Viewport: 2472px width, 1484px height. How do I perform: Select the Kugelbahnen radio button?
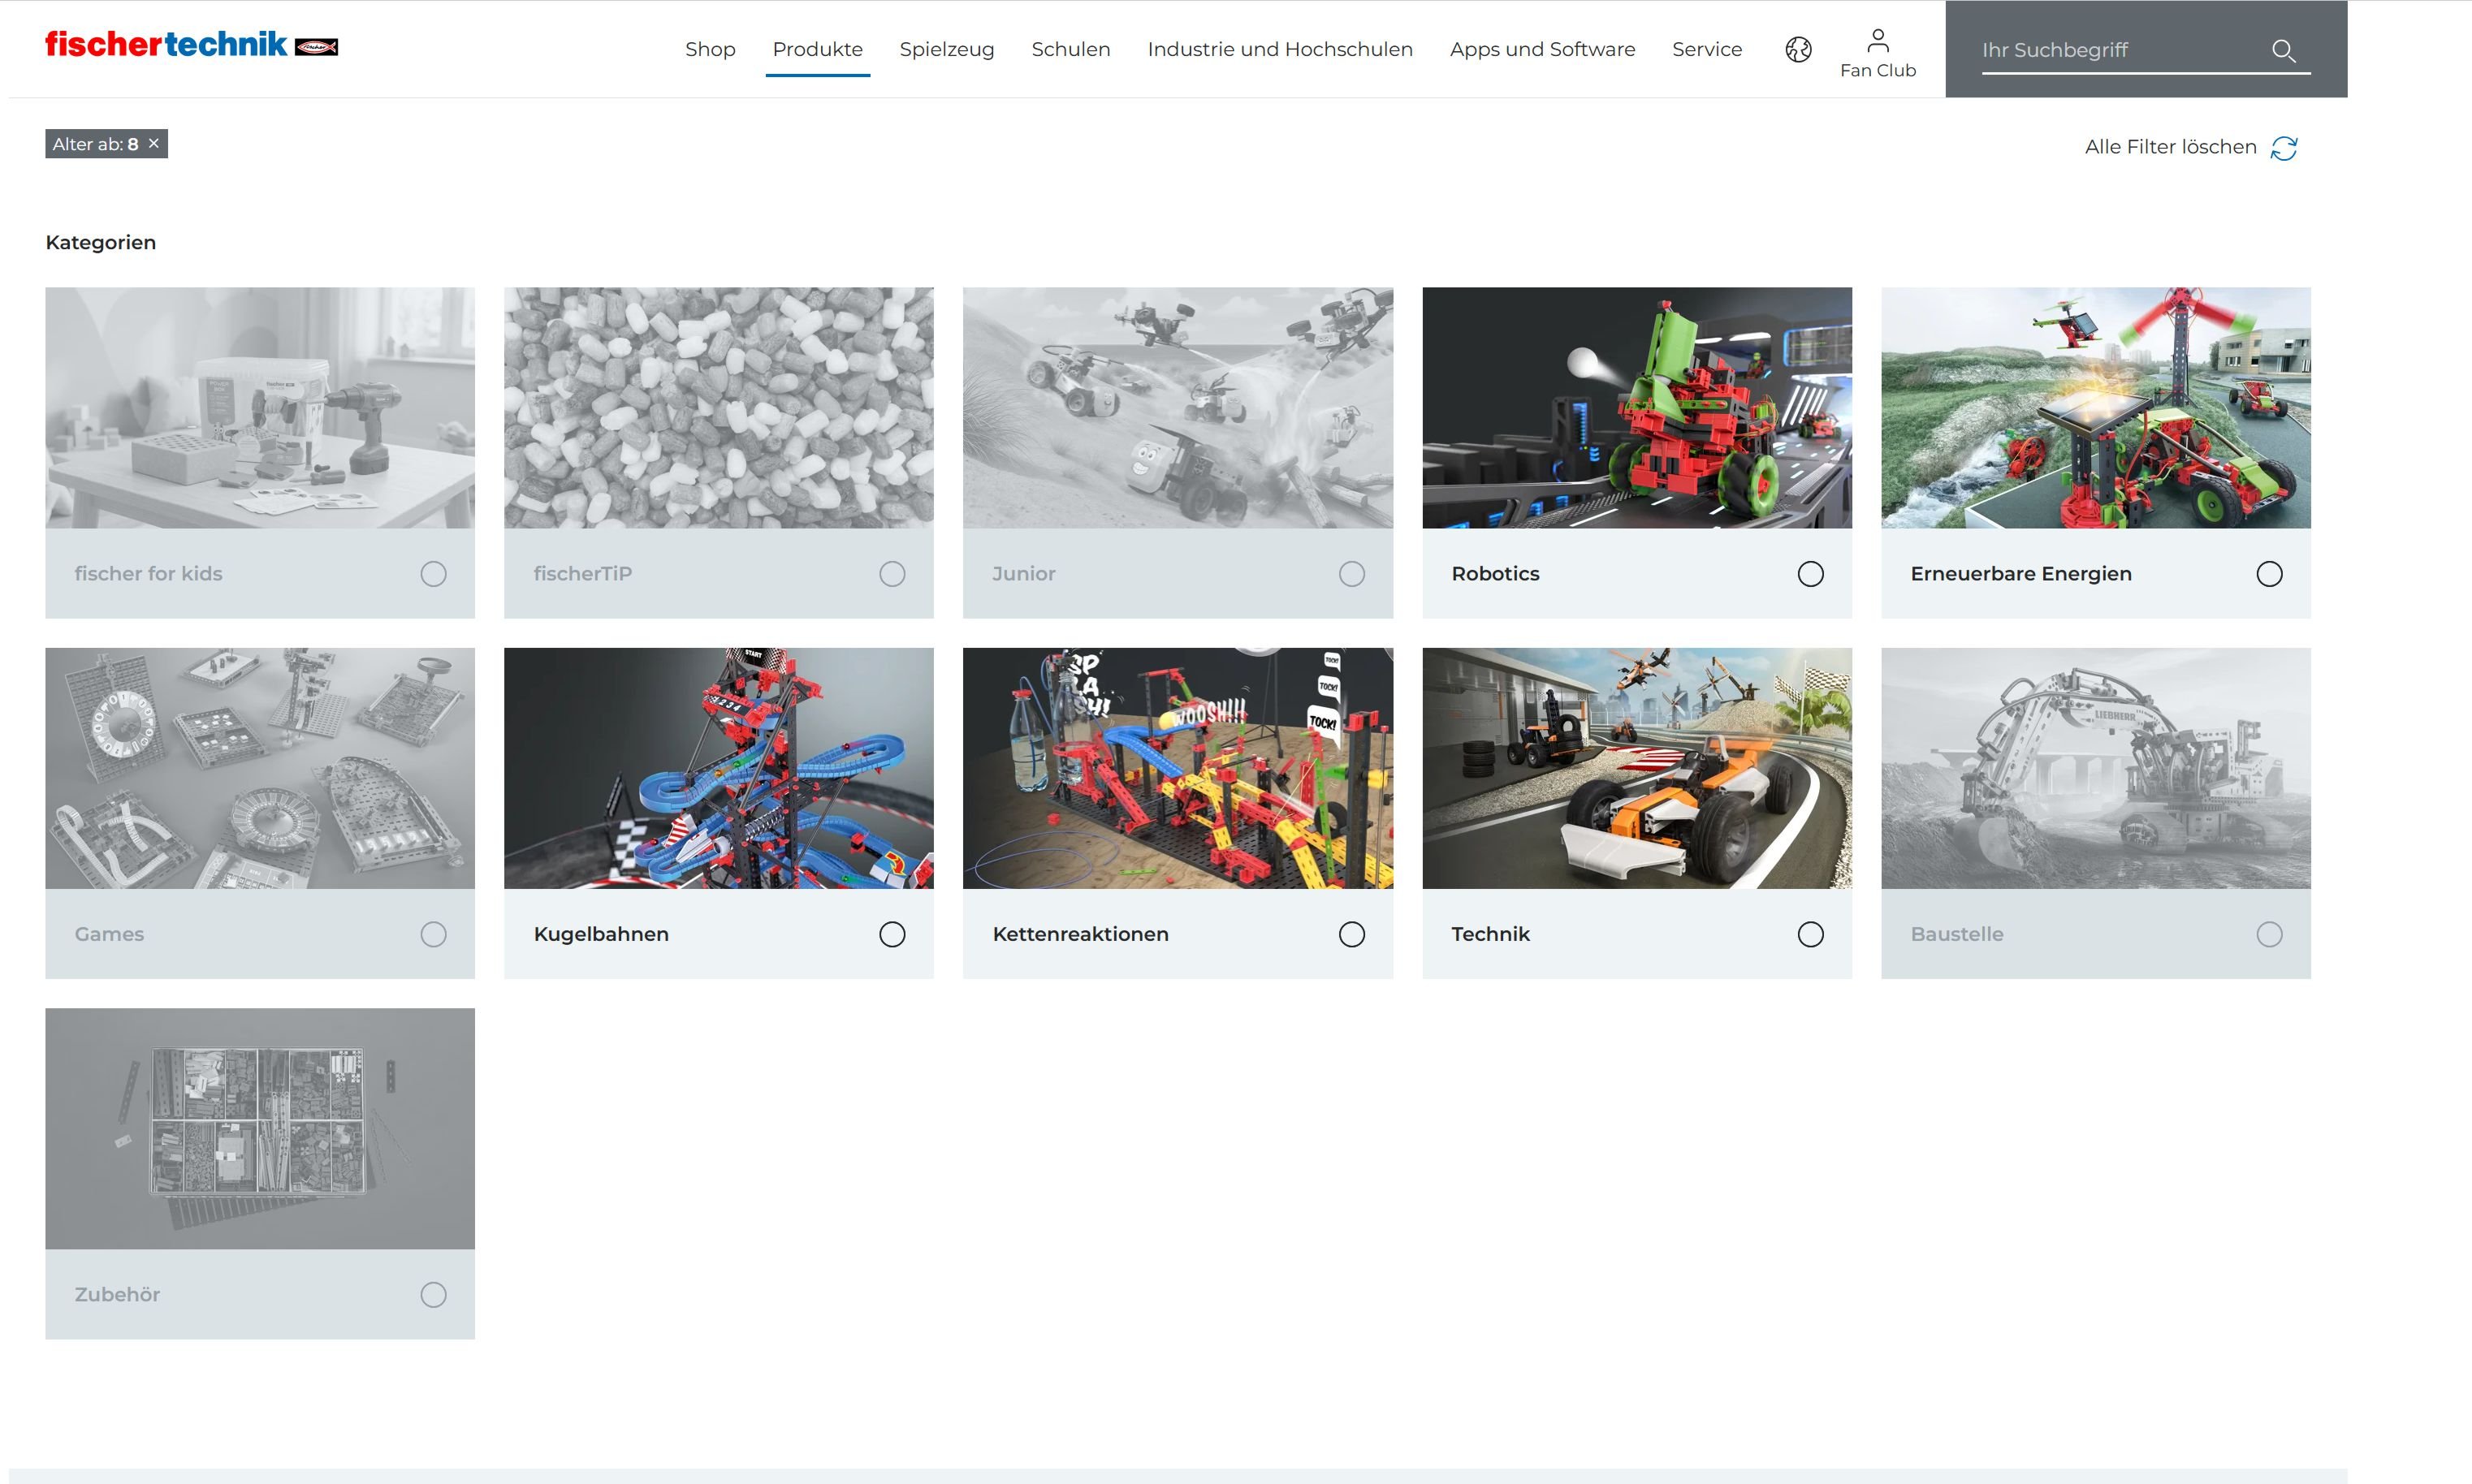[x=892, y=934]
